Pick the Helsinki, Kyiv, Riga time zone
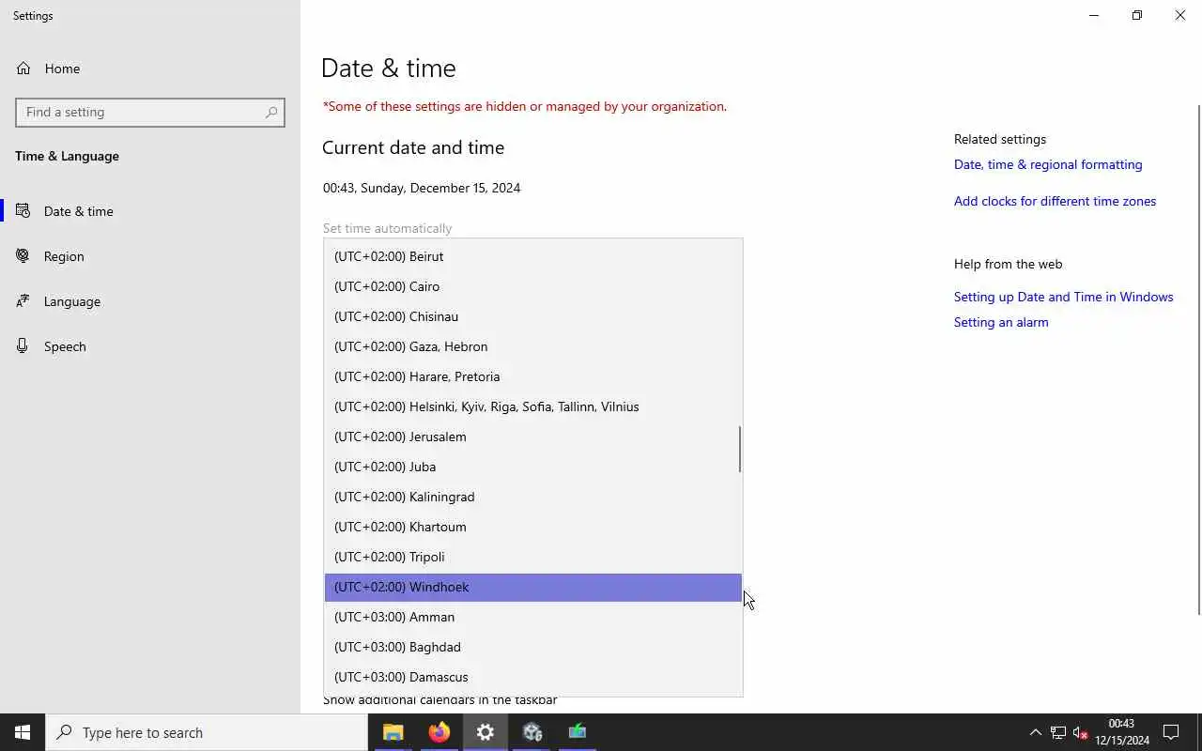 [x=532, y=406]
